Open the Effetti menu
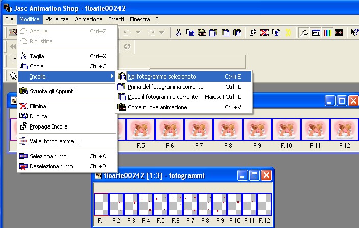 coord(116,19)
